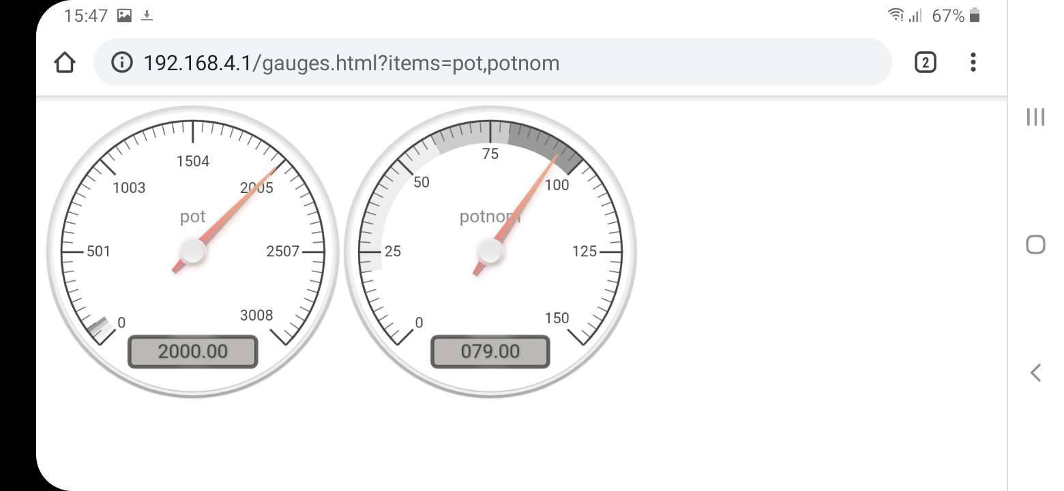Tap the Android back navigation arrow
This screenshot has width=1064, height=491.
[1035, 372]
